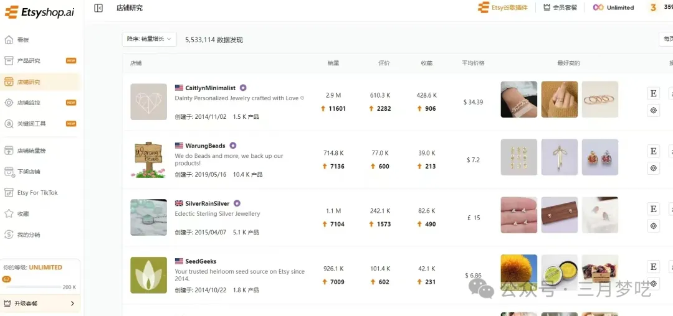Click the purple star badge next to CaitlynMinimalist
Screen dimensions: 673x316
click(x=243, y=88)
